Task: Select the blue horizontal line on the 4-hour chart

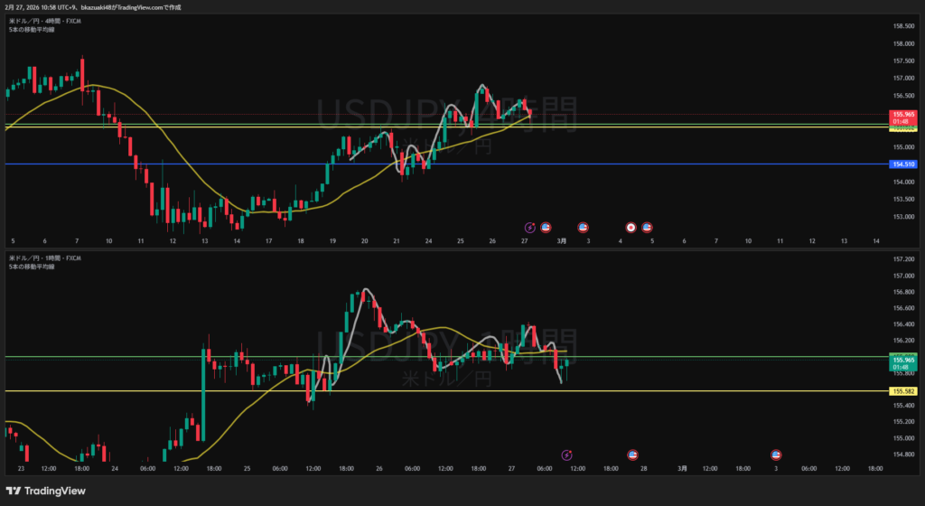Action: tap(271, 164)
